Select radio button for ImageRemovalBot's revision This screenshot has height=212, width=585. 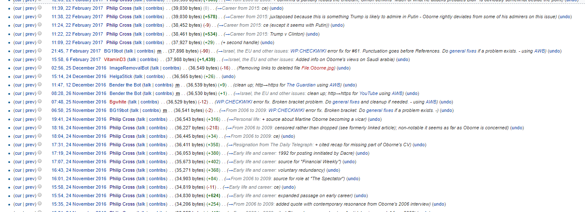[39, 68]
